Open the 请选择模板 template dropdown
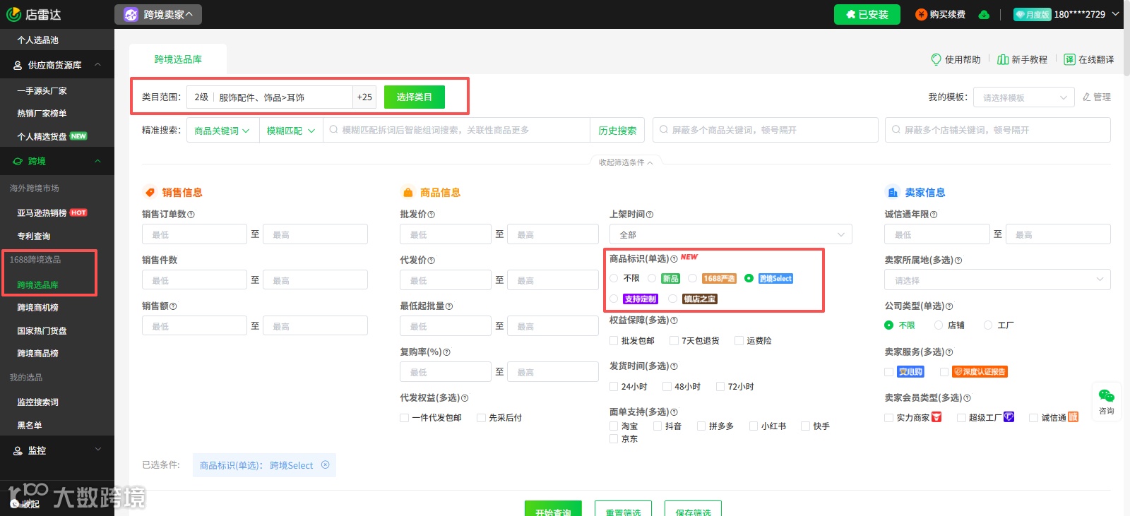 pyautogui.click(x=1025, y=97)
